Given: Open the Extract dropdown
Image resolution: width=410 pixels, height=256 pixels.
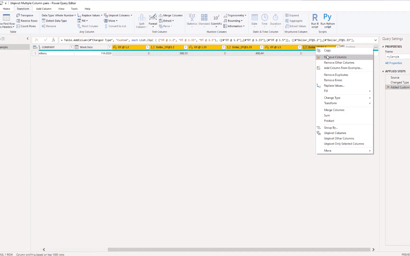Looking at the screenshot, I should [166, 21].
